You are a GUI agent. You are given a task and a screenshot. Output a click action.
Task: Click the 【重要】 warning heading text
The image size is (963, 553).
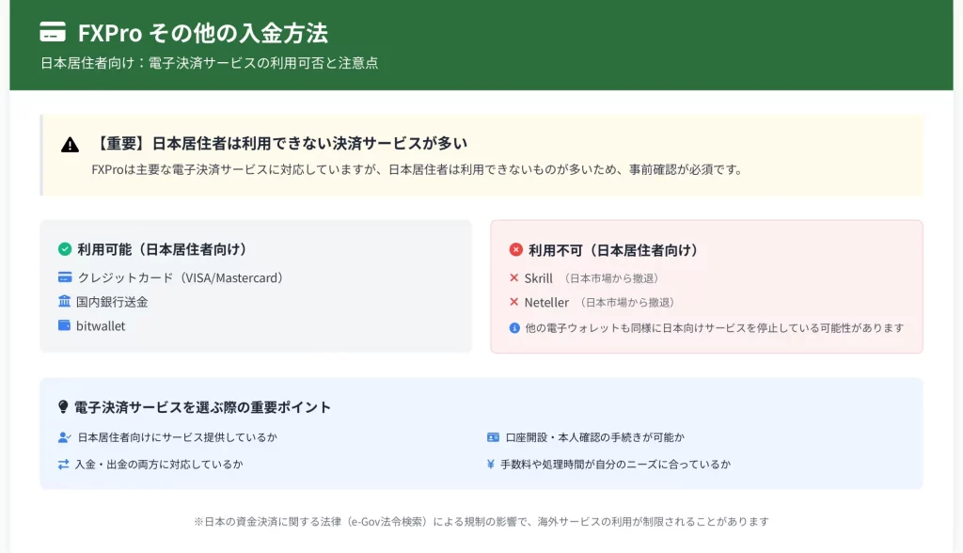click(281, 144)
